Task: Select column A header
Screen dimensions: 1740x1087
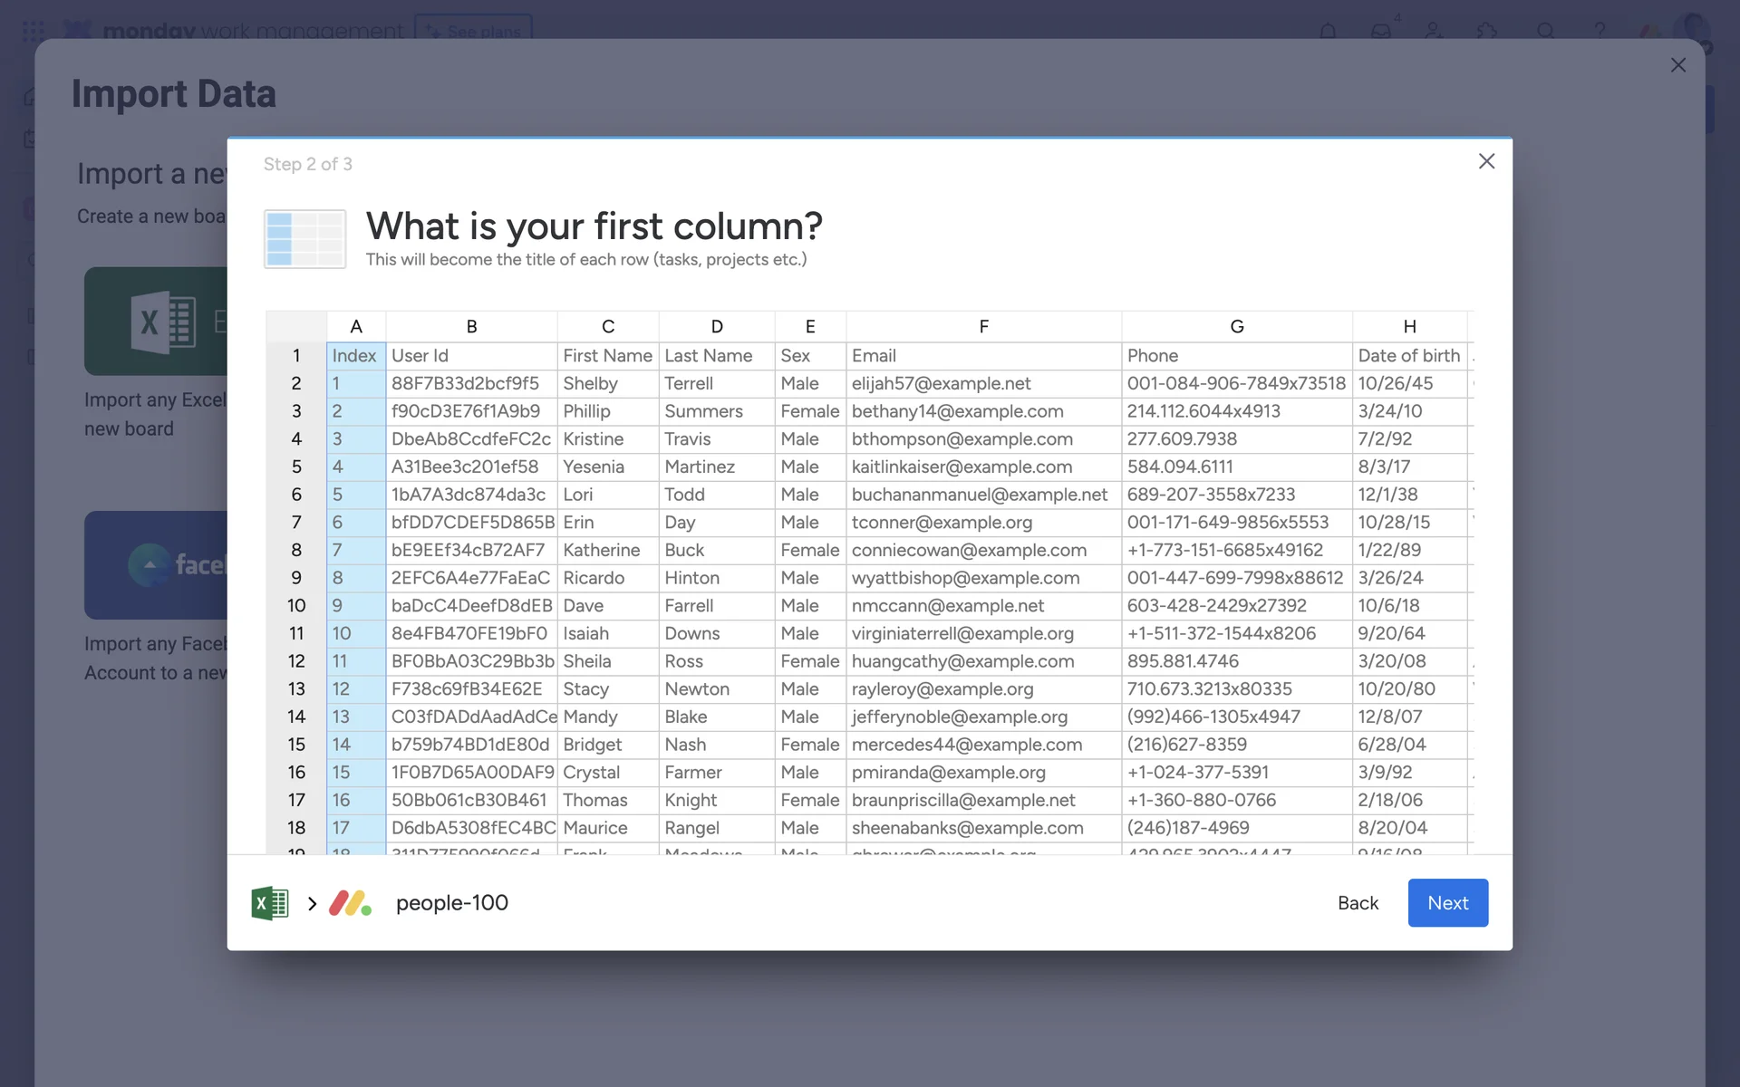Action: click(356, 326)
